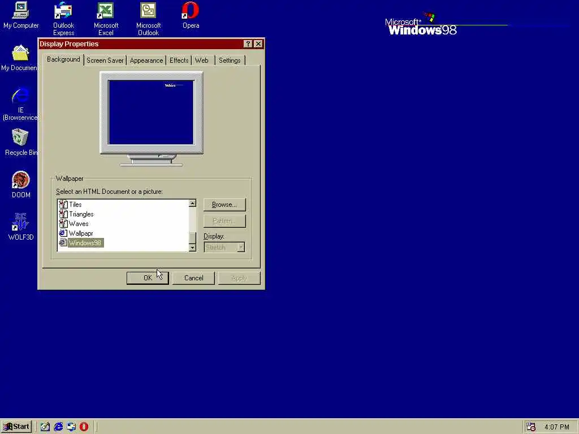
Task: Click the HTML icon beside Wallpapr entry
Action: (x=63, y=233)
